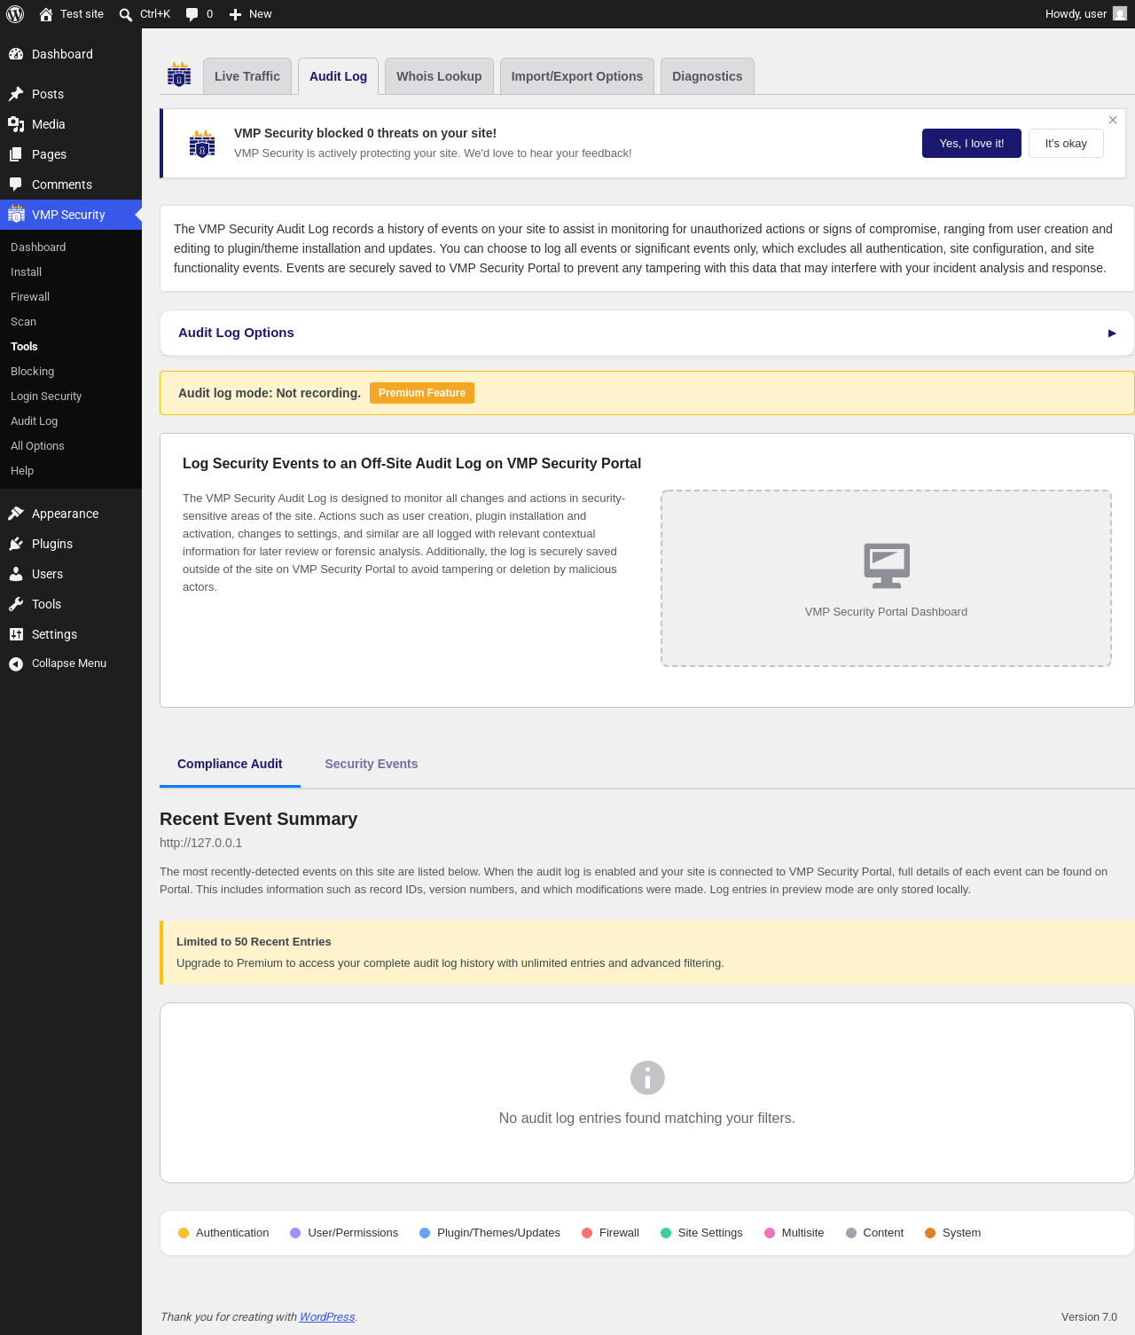
Task: Click the green Site Settings legend dot
Action: pyautogui.click(x=666, y=1233)
